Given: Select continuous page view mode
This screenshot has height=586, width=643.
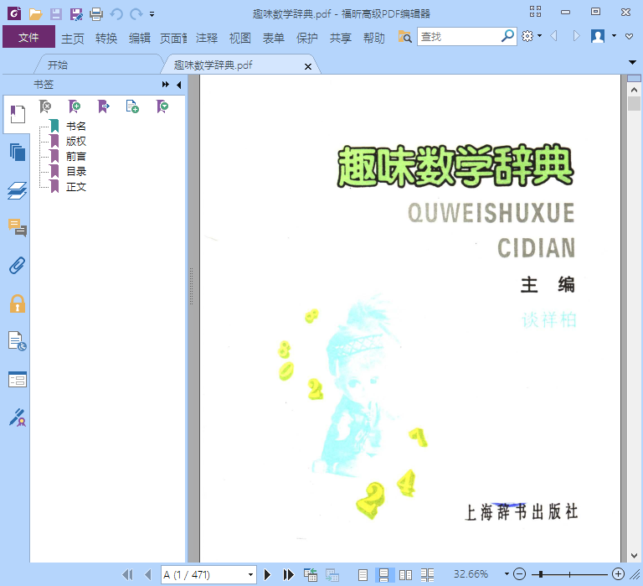Looking at the screenshot, I should point(383,575).
